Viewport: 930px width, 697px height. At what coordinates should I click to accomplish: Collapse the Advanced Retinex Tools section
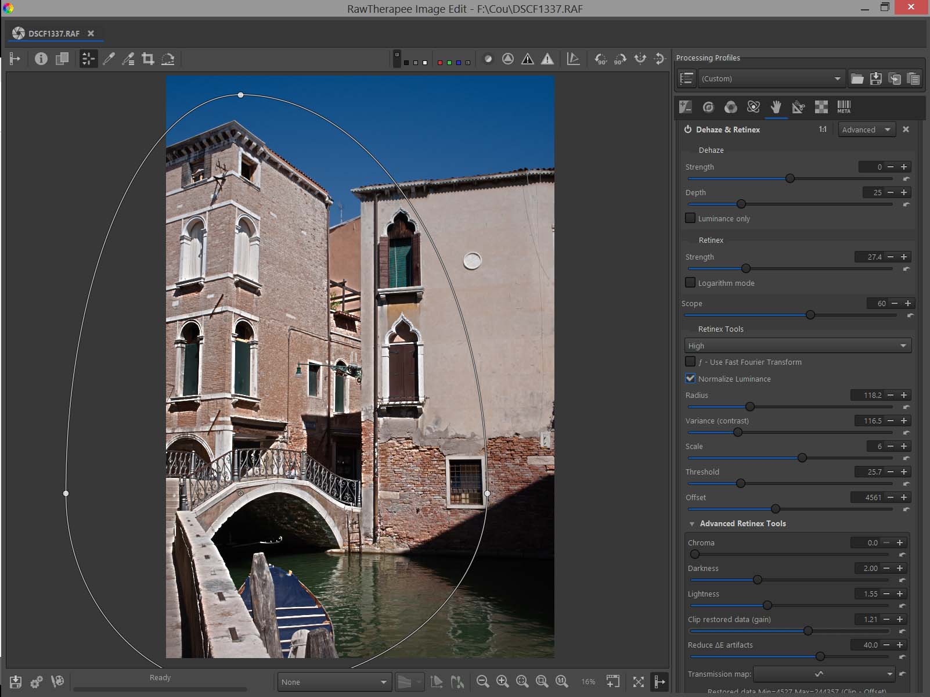692,524
